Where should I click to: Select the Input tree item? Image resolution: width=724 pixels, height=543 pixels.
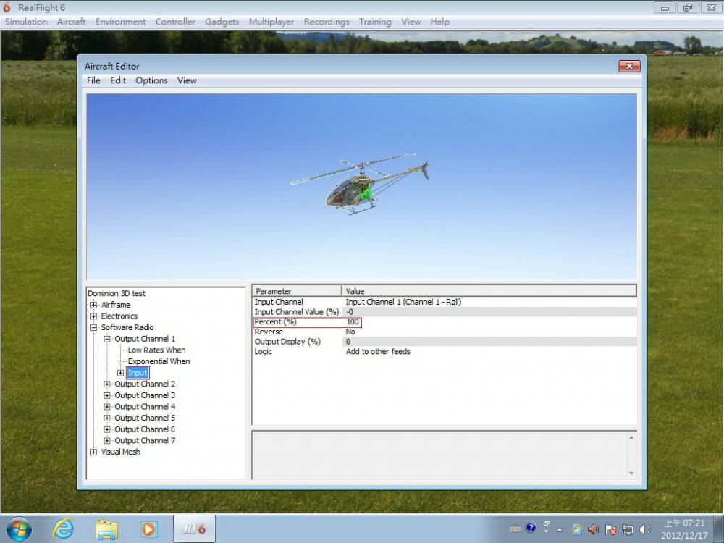tap(137, 373)
